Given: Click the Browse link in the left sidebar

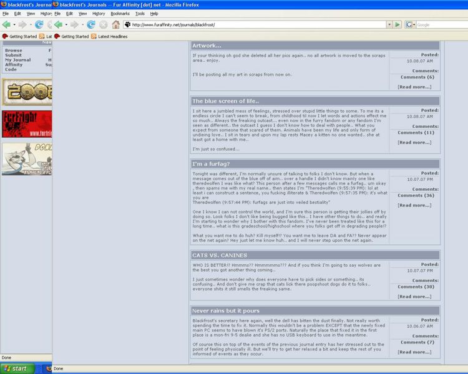Looking at the screenshot, I should pos(13,50).
